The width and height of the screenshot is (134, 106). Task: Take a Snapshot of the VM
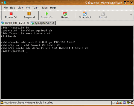85,15
